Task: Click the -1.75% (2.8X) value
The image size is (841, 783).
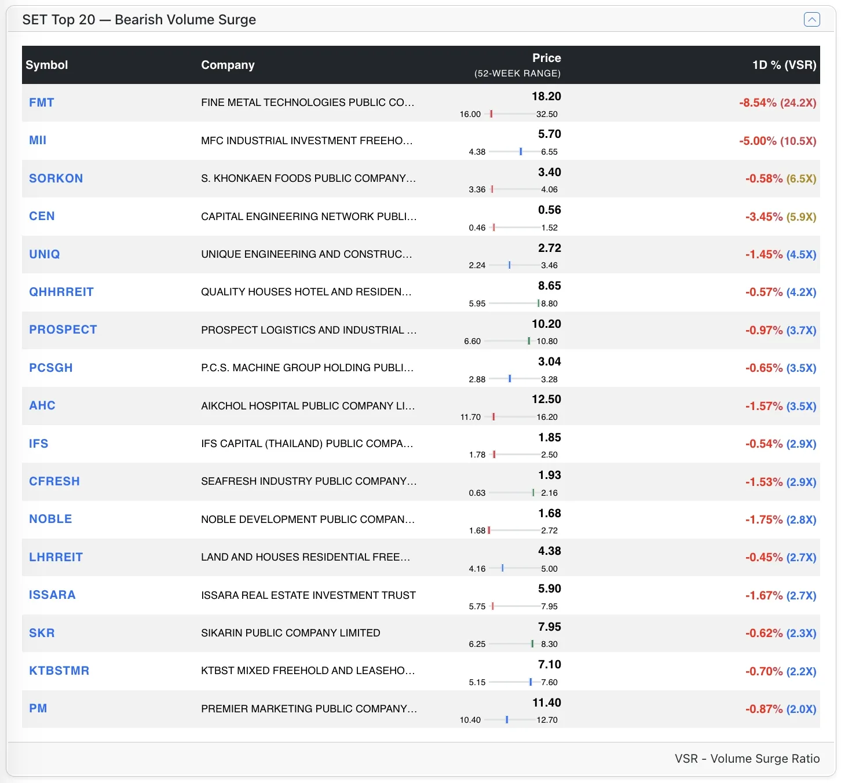Action: click(x=781, y=519)
